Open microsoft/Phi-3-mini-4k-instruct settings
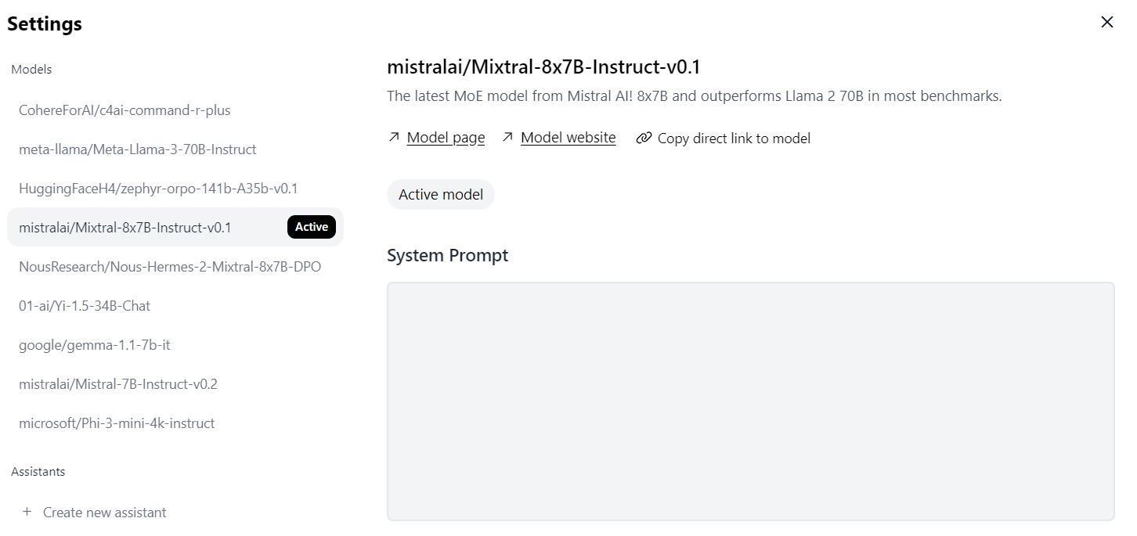 (175, 423)
